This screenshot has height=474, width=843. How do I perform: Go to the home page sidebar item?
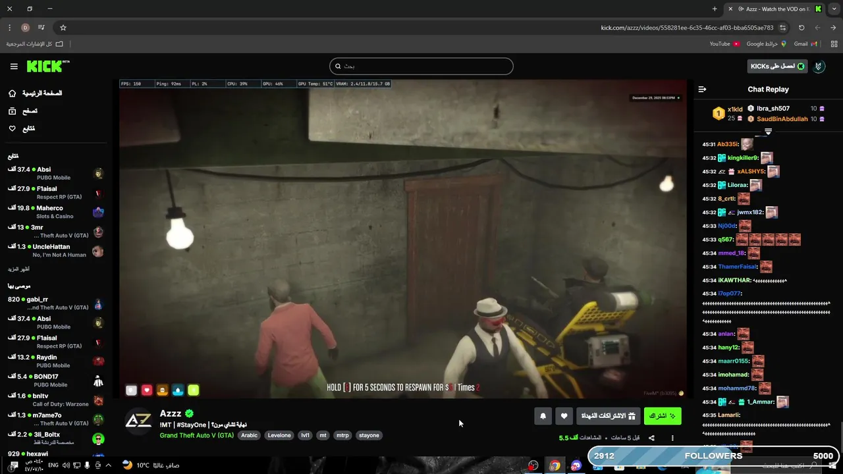(36, 93)
